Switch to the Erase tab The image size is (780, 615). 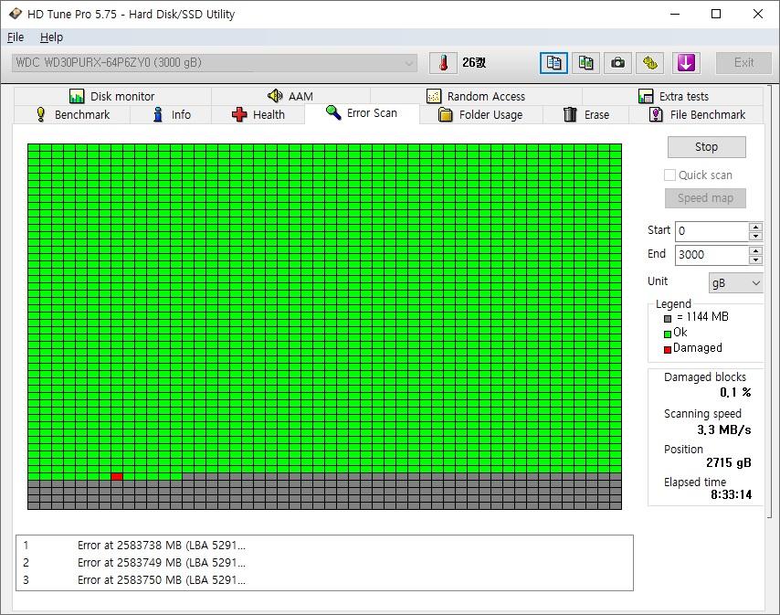click(586, 114)
